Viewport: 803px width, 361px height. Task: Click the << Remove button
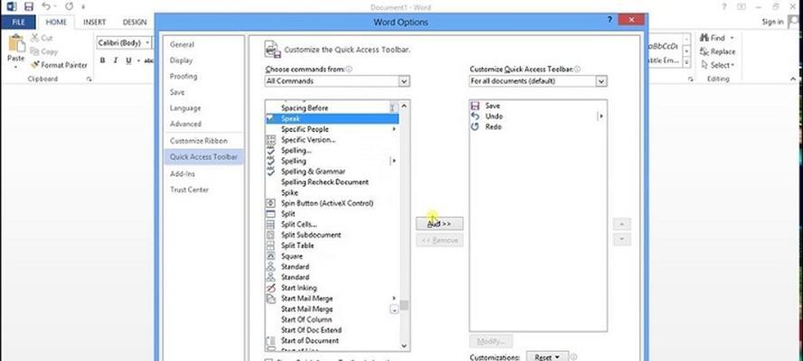coord(439,240)
